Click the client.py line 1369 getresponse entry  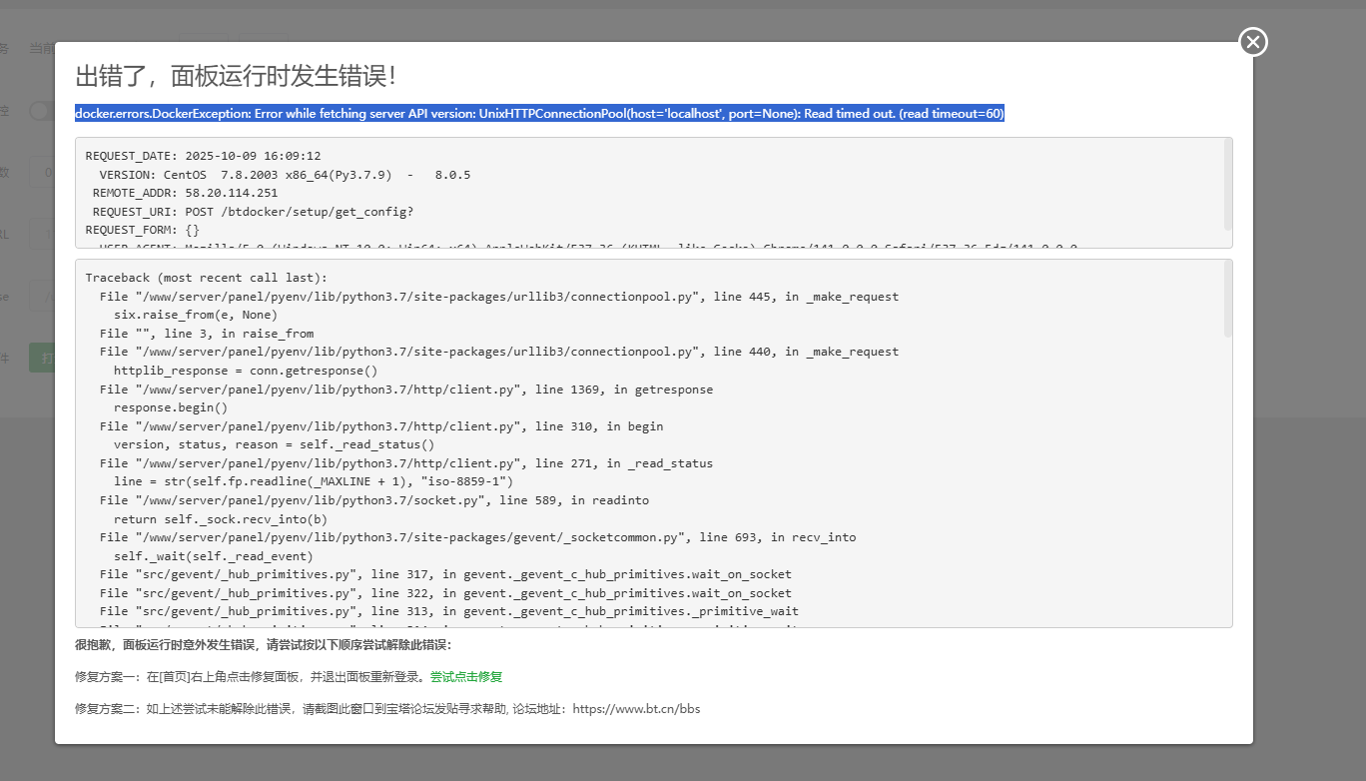pos(406,390)
